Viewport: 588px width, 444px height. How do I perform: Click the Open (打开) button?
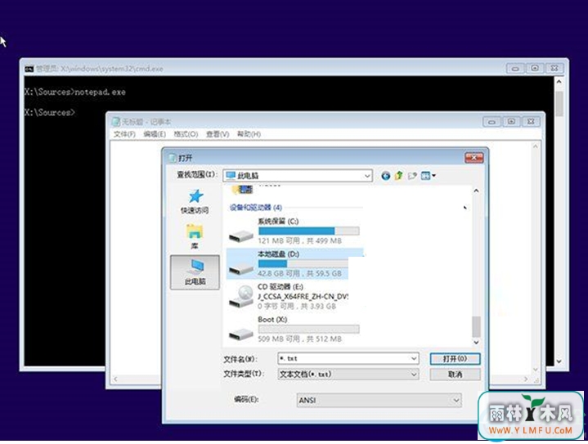coord(455,359)
